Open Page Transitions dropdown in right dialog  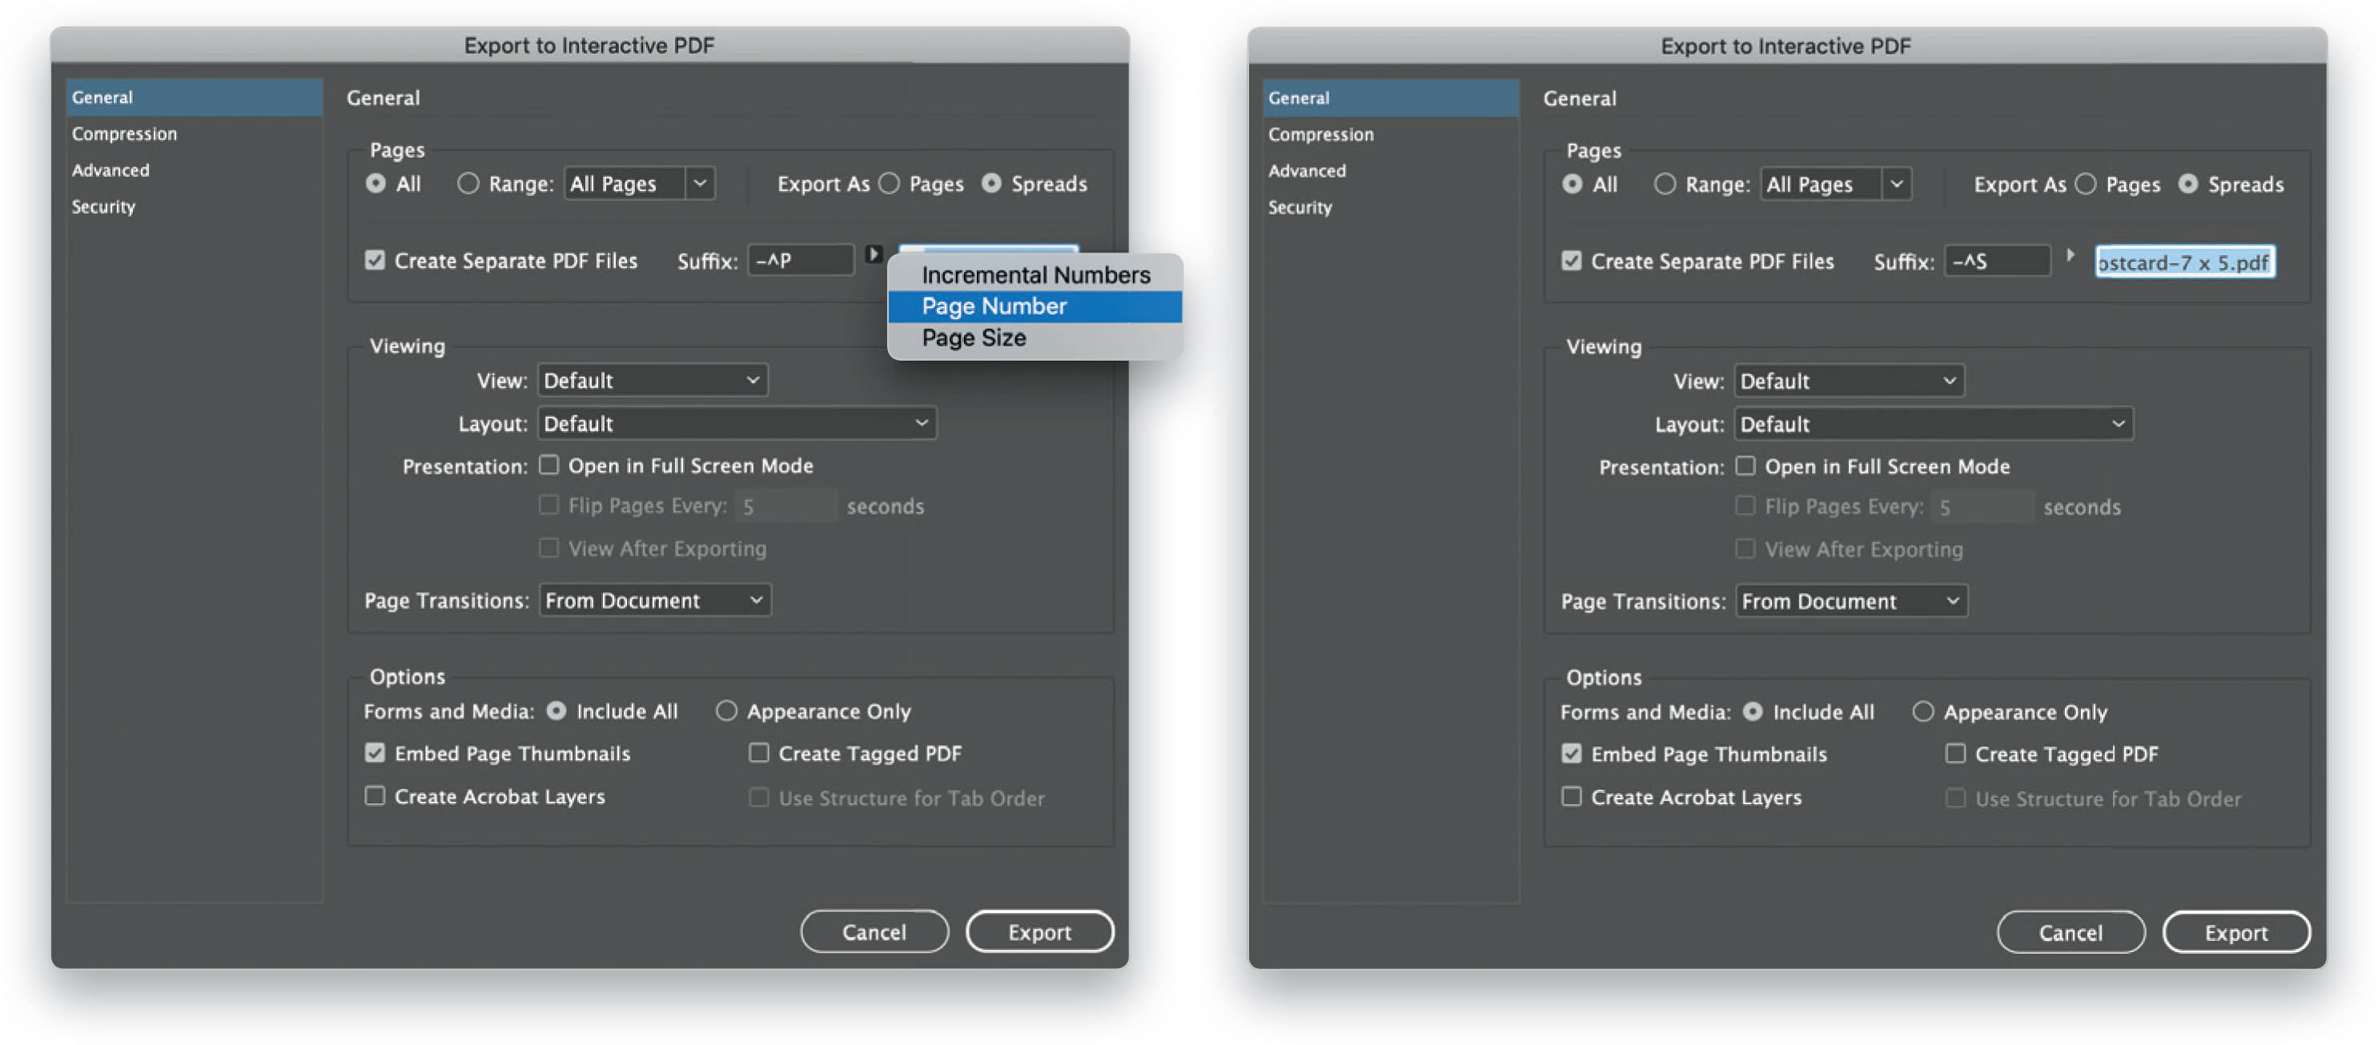(1852, 602)
